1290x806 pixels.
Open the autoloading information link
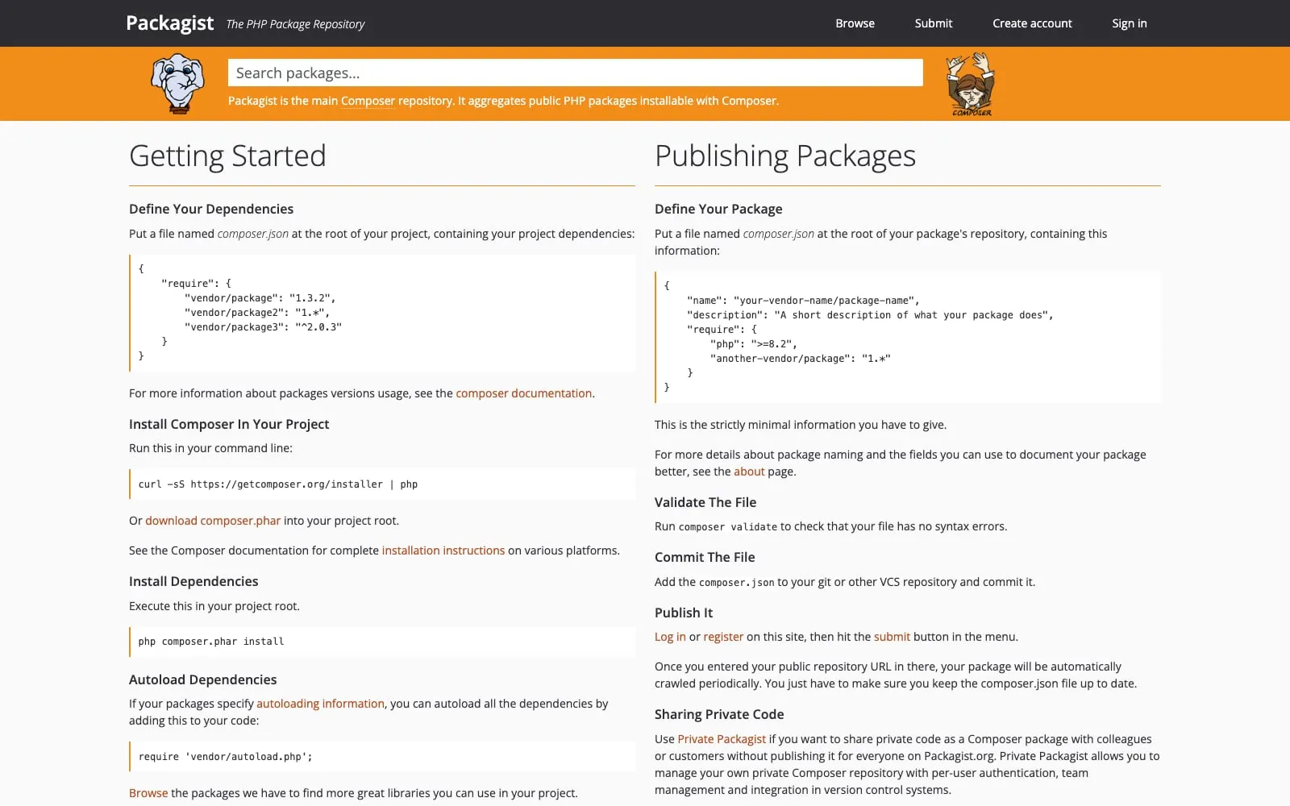[x=320, y=704]
